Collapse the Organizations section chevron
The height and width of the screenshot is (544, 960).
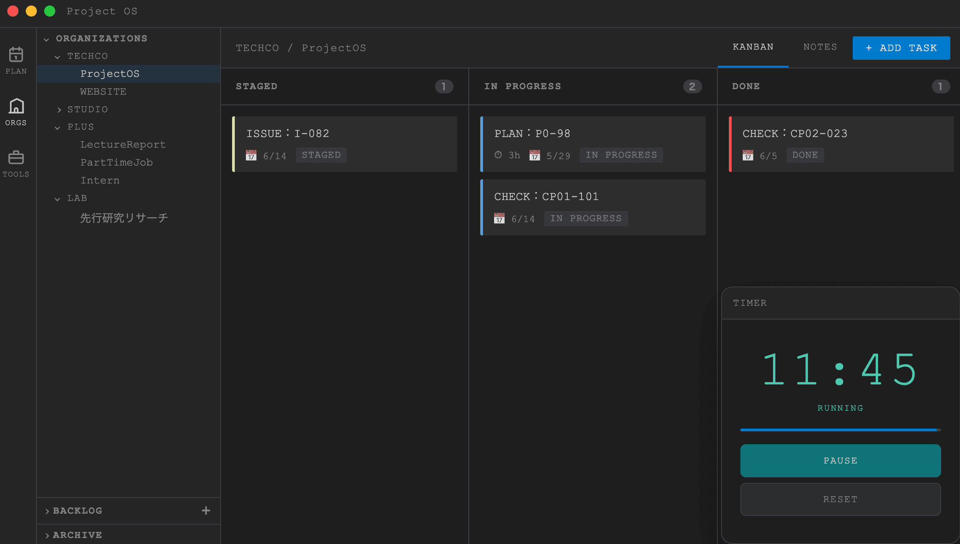coord(47,39)
